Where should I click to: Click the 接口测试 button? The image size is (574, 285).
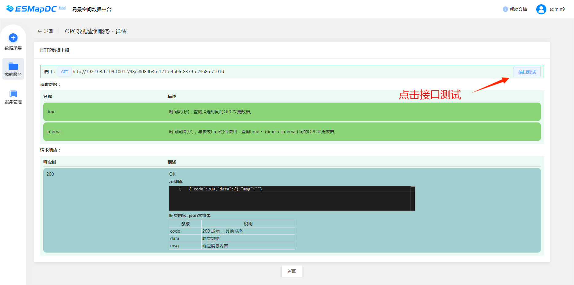527,72
